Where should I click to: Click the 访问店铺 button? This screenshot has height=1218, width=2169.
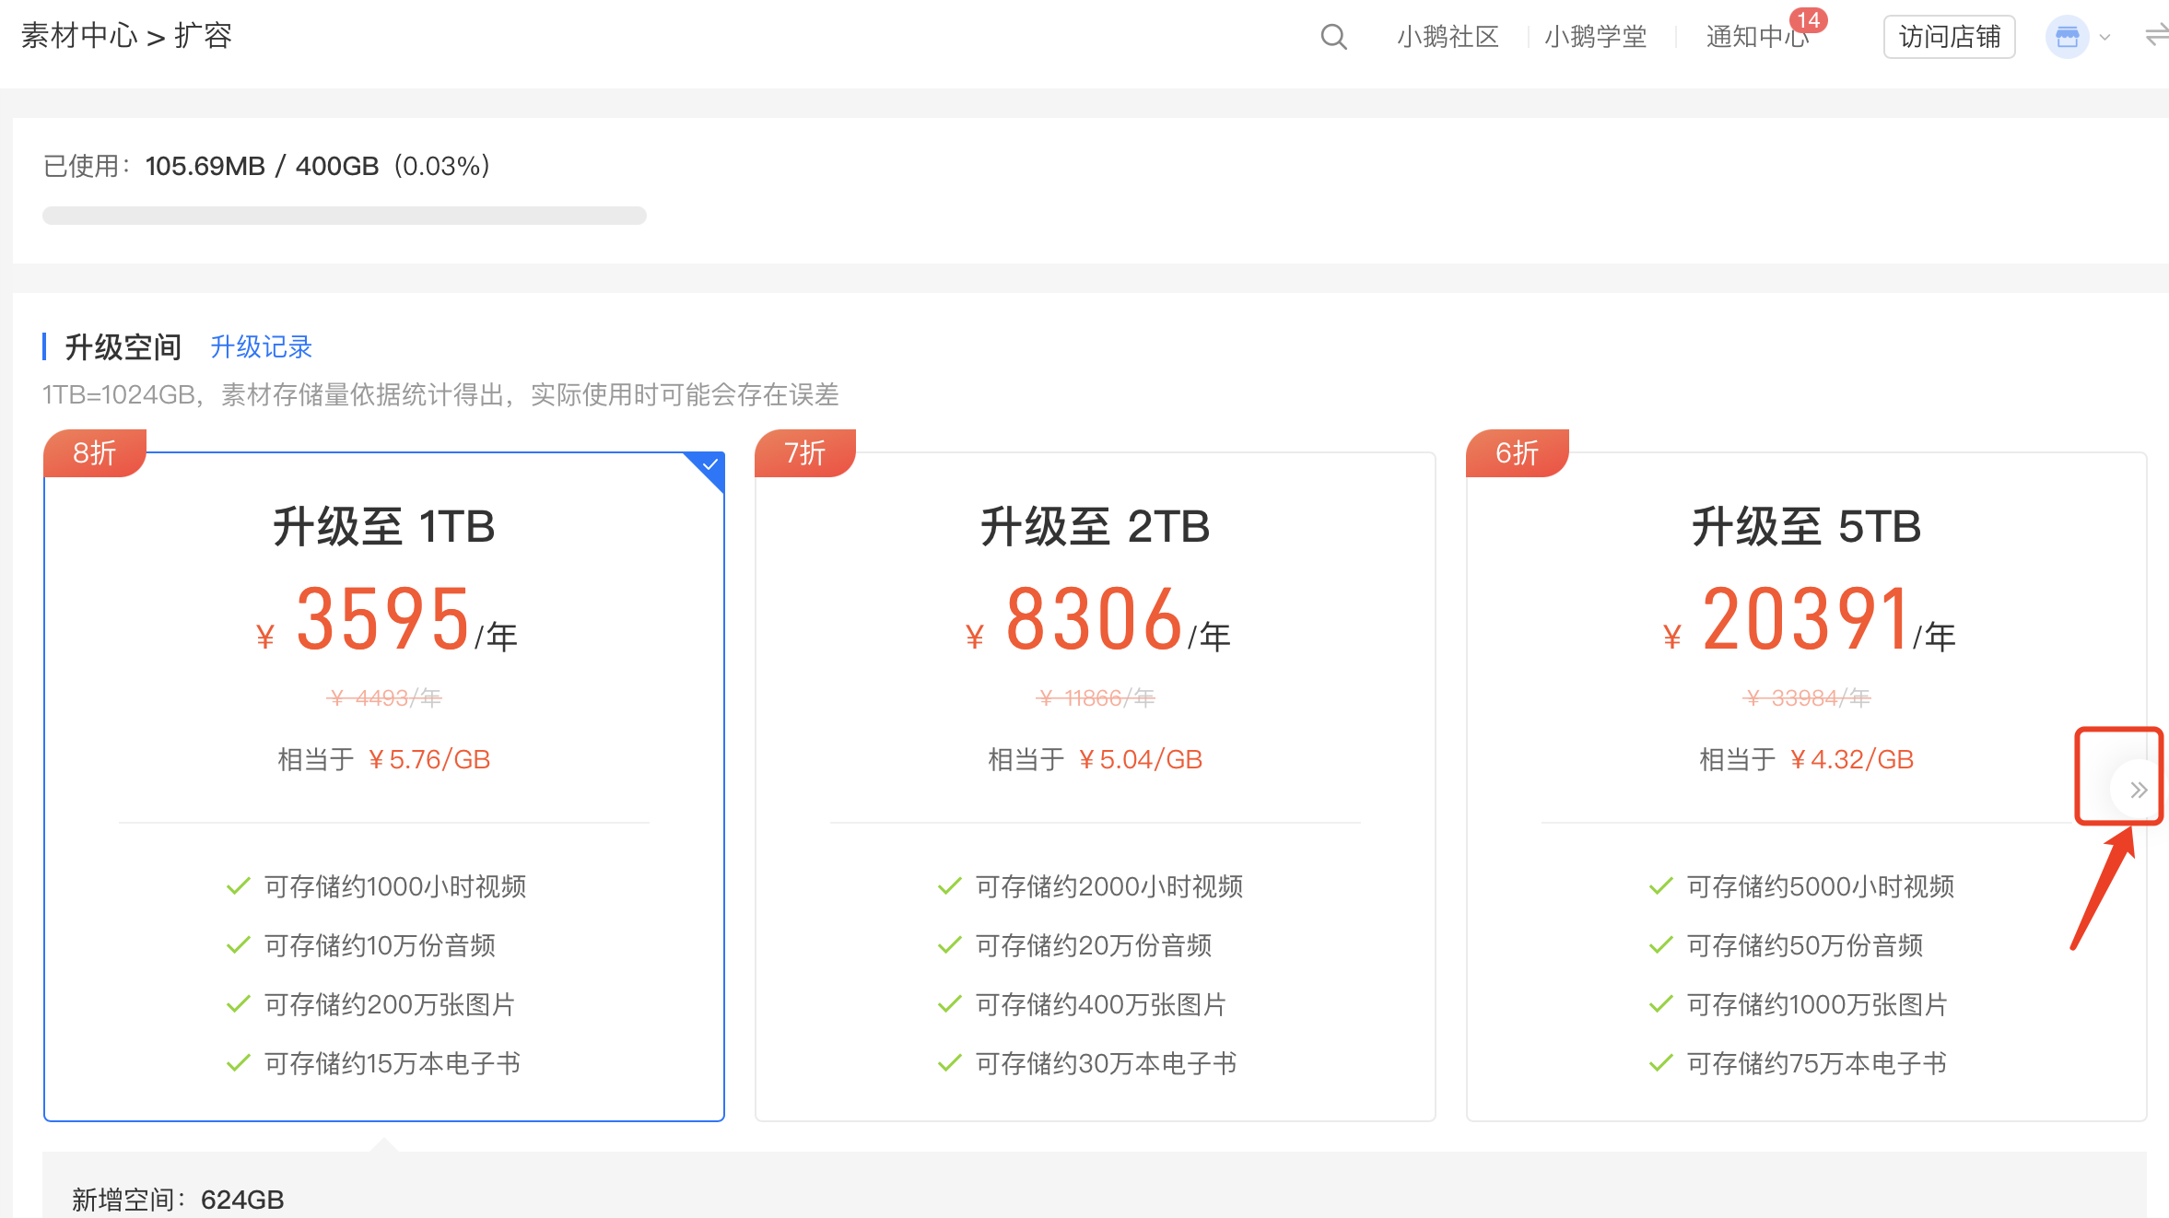click(x=1949, y=37)
